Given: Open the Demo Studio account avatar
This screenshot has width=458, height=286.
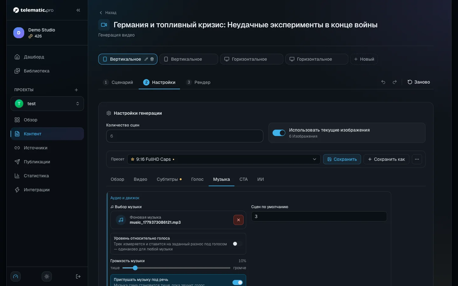Looking at the screenshot, I should [x=19, y=33].
